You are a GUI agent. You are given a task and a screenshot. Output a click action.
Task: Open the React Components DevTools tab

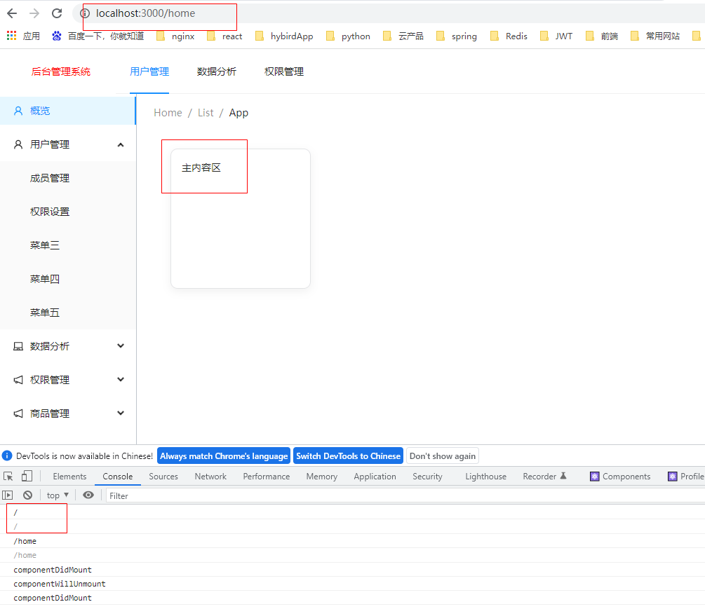(620, 477)
